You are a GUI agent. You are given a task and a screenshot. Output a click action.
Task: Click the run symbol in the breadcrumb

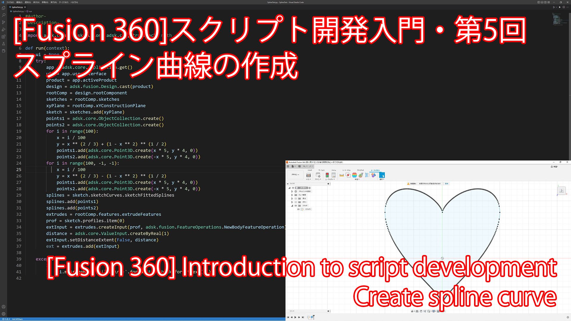click(x=29, y=11)
